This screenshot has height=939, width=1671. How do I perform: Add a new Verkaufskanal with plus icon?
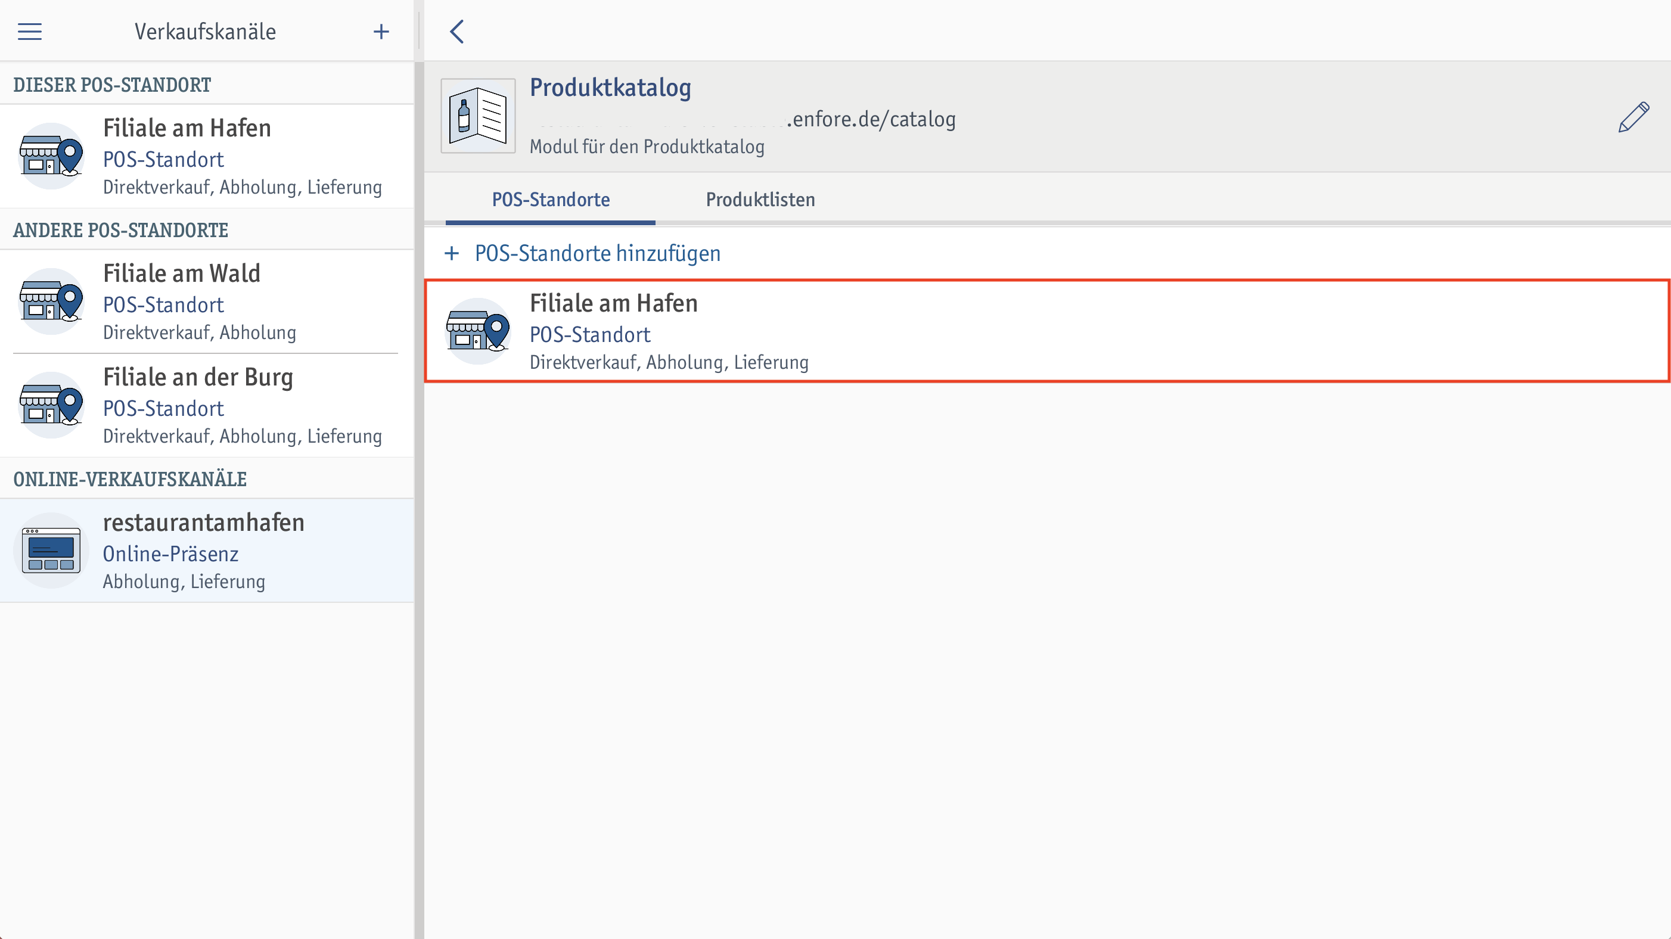click(x=381, y=31)
